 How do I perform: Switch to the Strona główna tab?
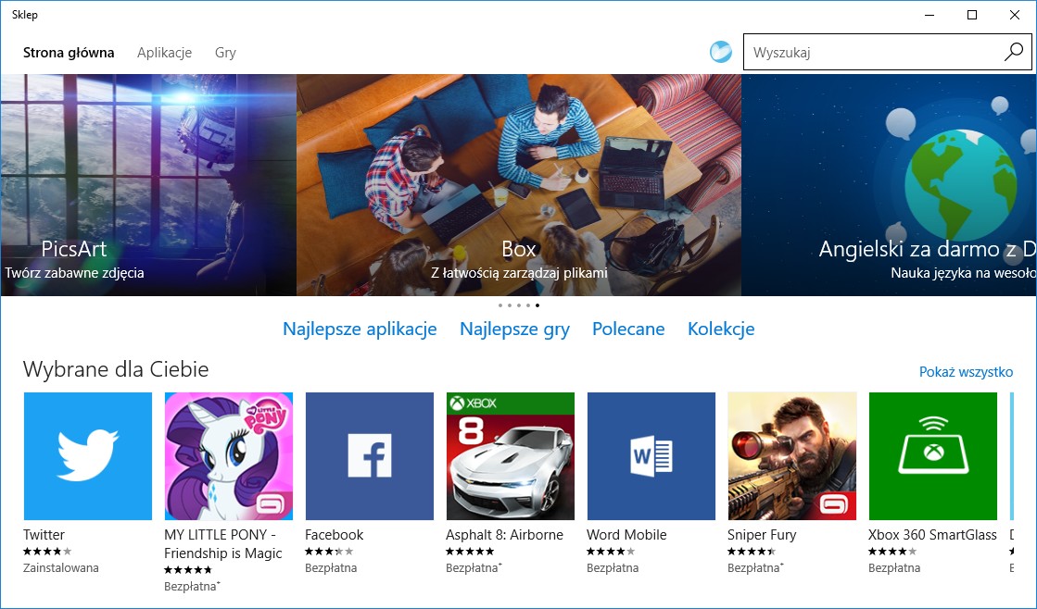(69, 53)
